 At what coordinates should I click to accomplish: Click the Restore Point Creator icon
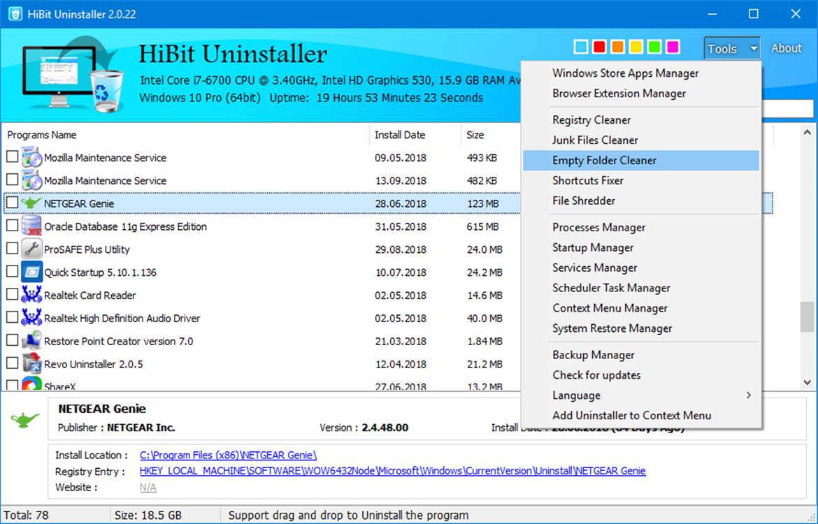coord(31,340)
